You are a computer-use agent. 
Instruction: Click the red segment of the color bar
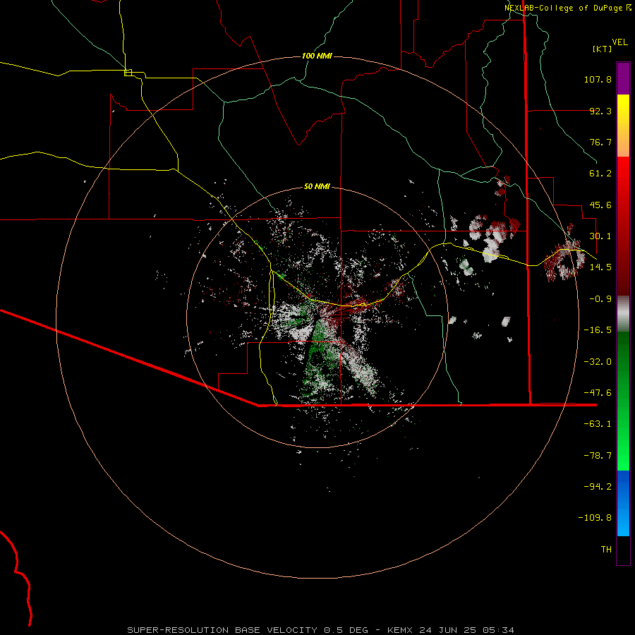(x=623, y=226)
